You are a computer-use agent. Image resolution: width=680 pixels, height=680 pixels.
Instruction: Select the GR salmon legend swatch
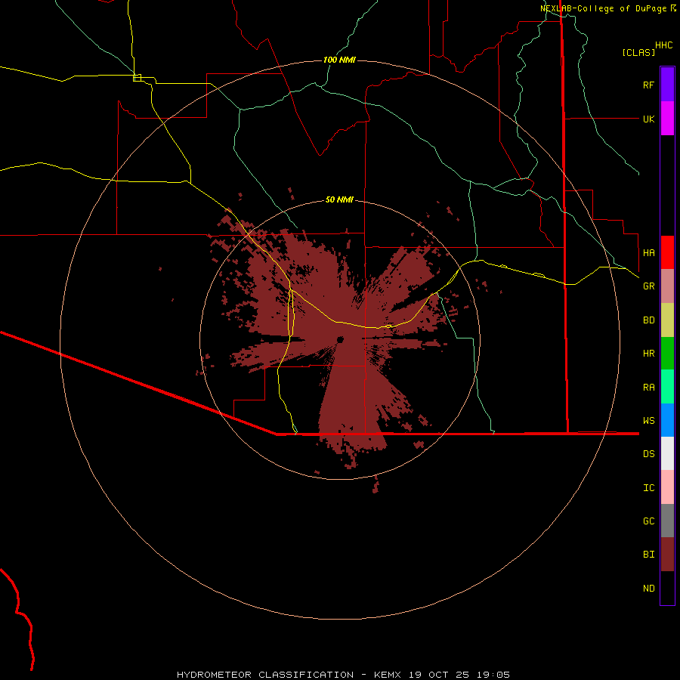pos(667,286)
